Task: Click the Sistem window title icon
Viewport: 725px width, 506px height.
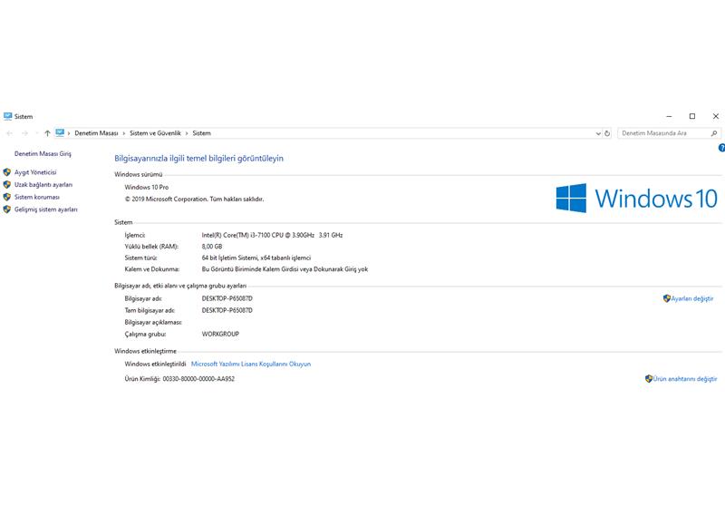Action: [8, 116]
